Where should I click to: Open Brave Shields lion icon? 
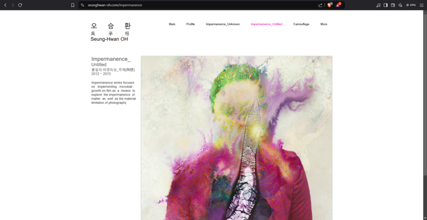[x=329, y=5]
